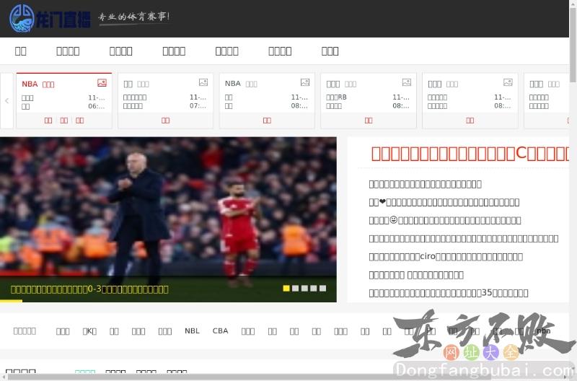Open the first item in the navigation bar
The image size is (577, 381).
point(21,51)
